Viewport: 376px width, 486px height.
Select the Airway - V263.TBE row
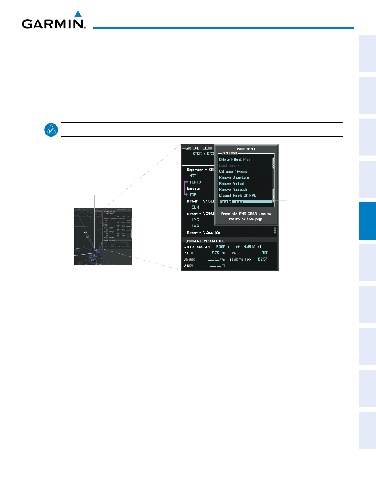point(203,233)
